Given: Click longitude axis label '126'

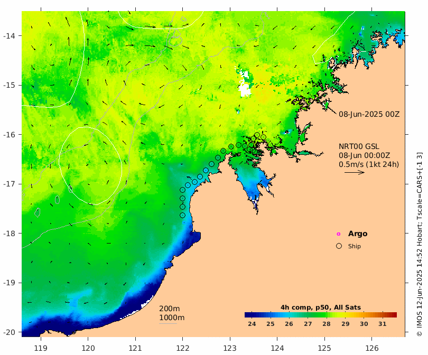Looking at the screenshot, I should point(372,348).
